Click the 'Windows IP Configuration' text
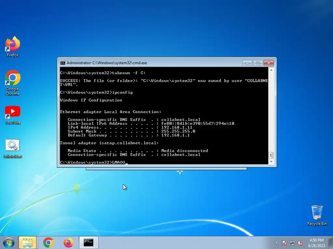This screenshot has width=333, height=249. [x=91, y=100]
